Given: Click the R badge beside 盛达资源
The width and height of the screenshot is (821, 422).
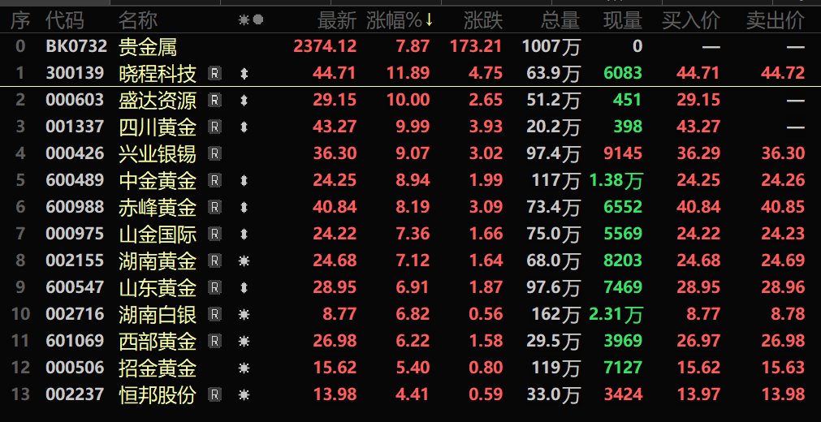Looking at the screenshot, I should click(214, 100).
